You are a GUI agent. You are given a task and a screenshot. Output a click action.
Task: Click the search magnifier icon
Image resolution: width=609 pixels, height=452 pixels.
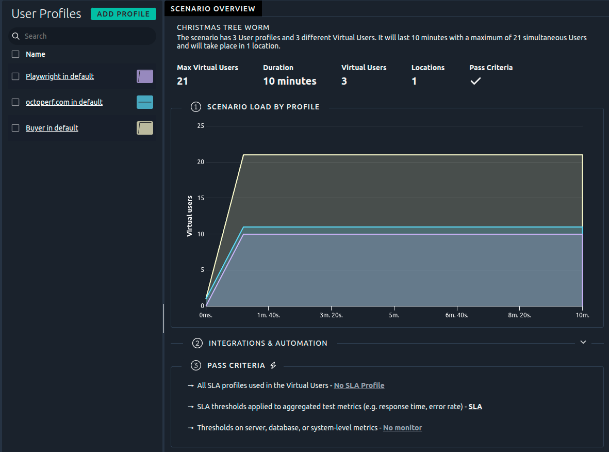click(x=16, y=36)
